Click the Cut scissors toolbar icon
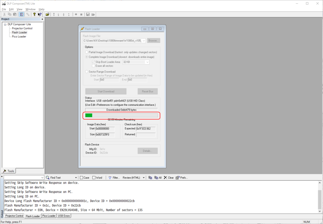The image size is (323, 224). pyautogui.click(x=4, y=15)
